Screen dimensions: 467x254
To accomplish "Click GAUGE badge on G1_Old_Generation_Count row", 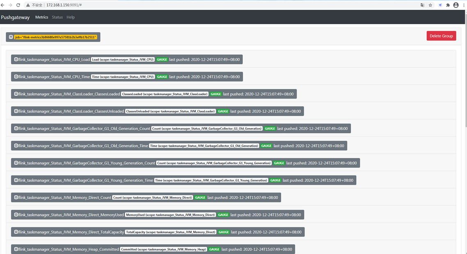I will coord(270,128).
